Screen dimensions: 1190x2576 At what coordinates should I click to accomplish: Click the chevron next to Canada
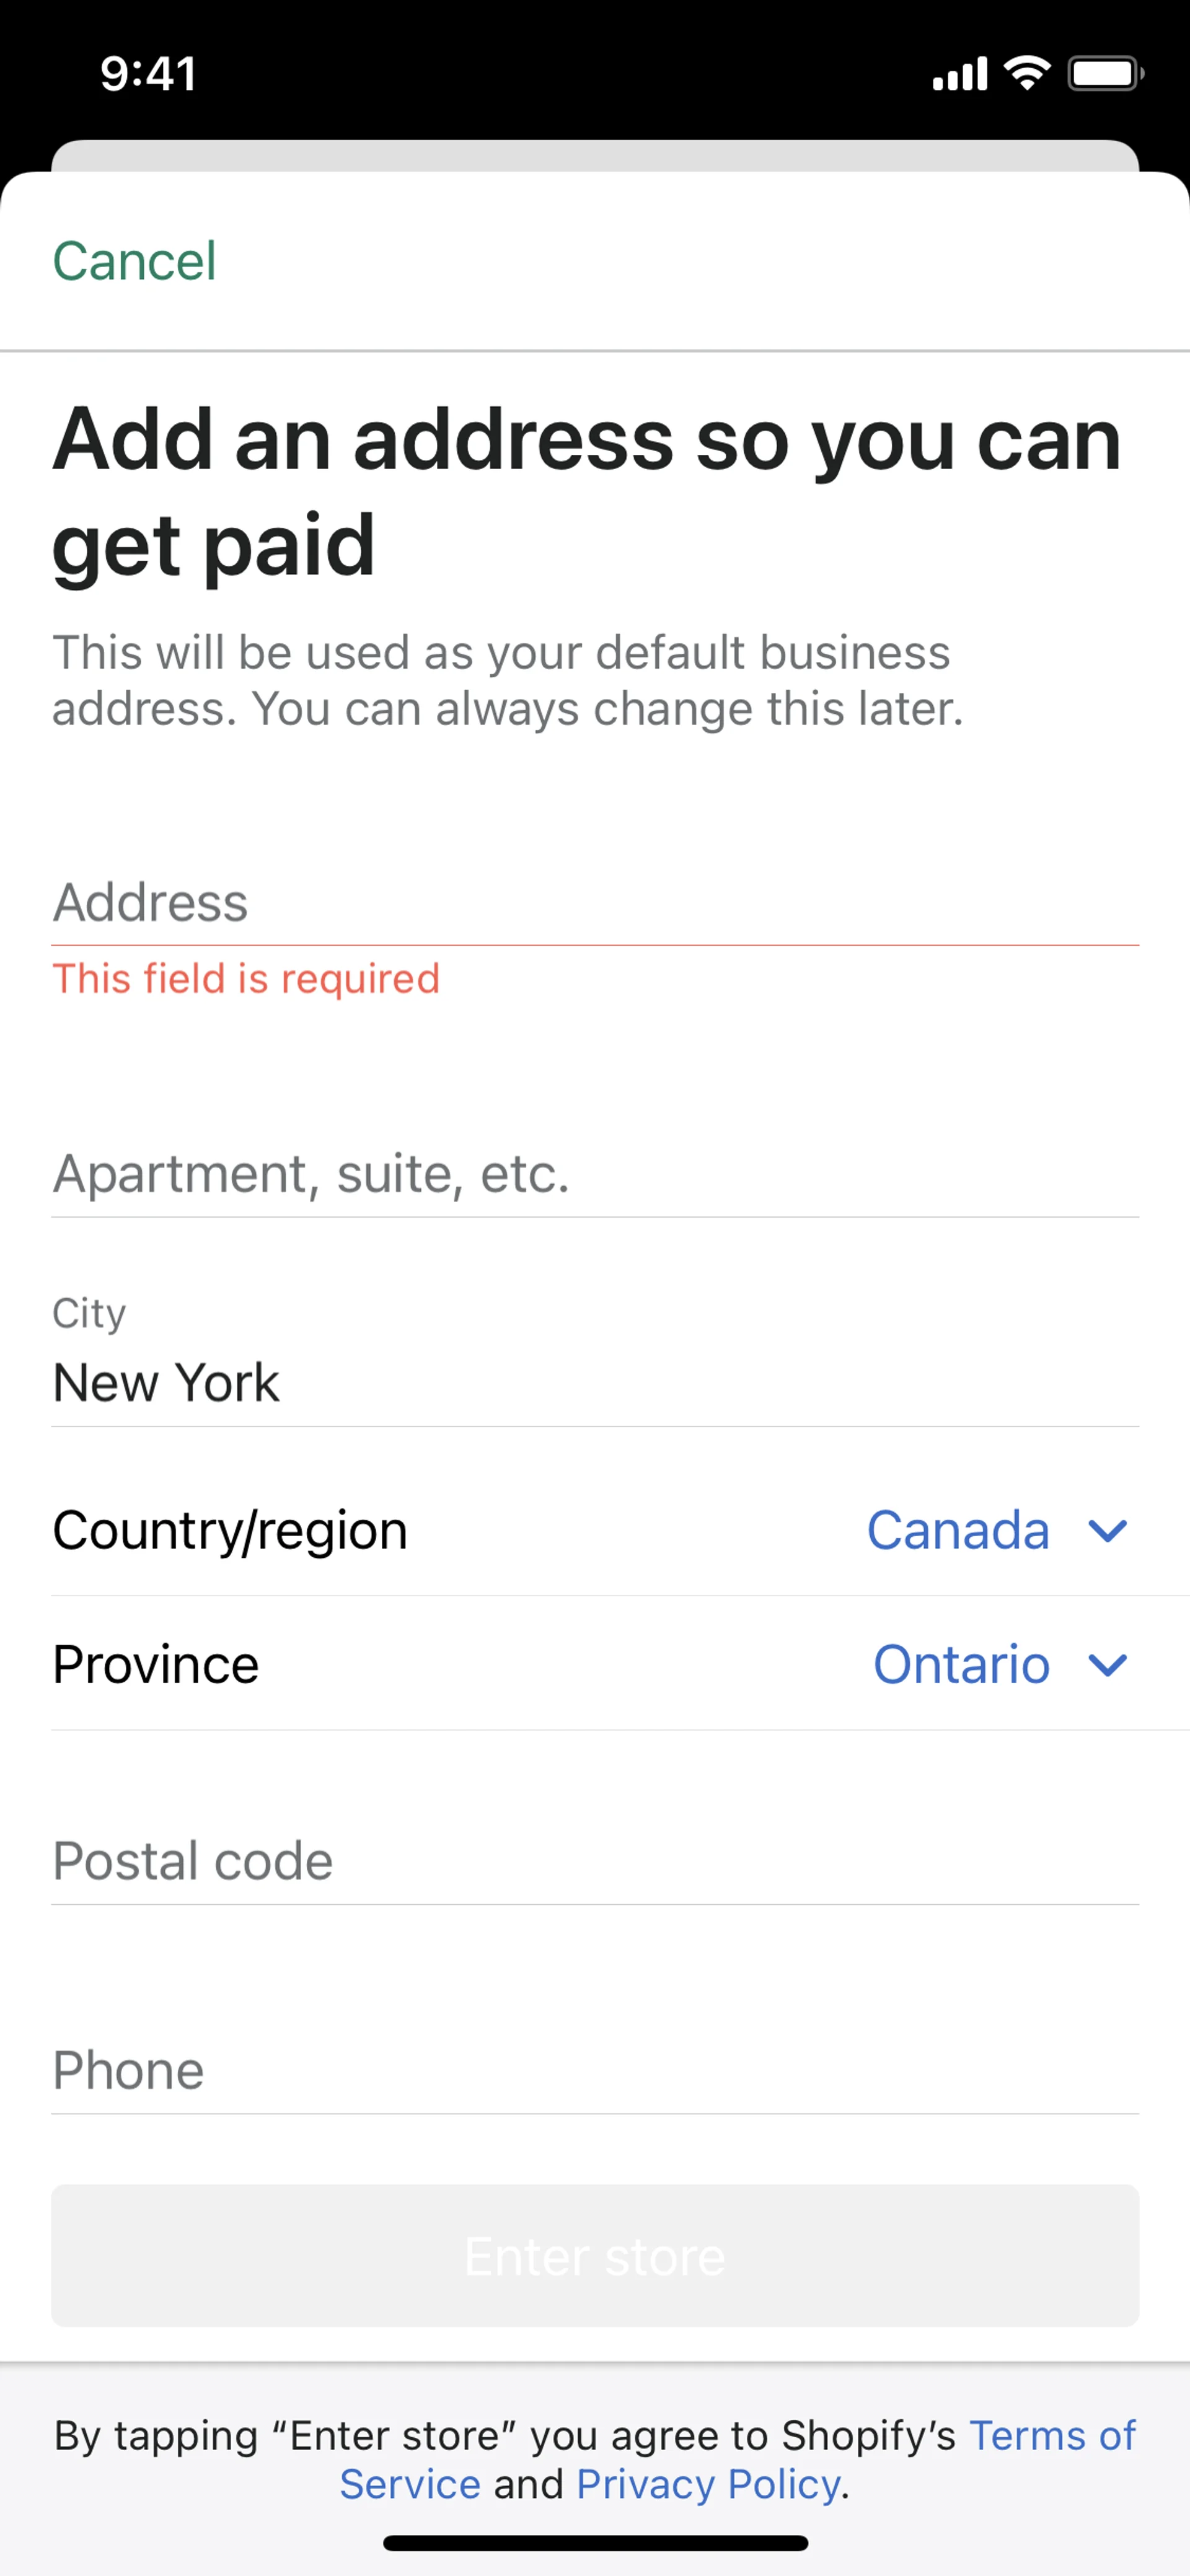[x=1107, y=1531]
